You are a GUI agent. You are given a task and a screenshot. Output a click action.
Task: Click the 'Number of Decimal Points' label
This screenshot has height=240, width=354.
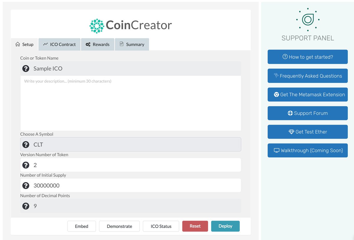[45, 195]
